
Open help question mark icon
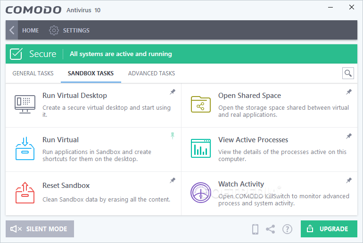287,229
